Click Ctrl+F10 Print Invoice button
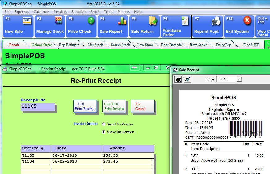The height and width of the screenshot is (174, 270). pos(114,106)
